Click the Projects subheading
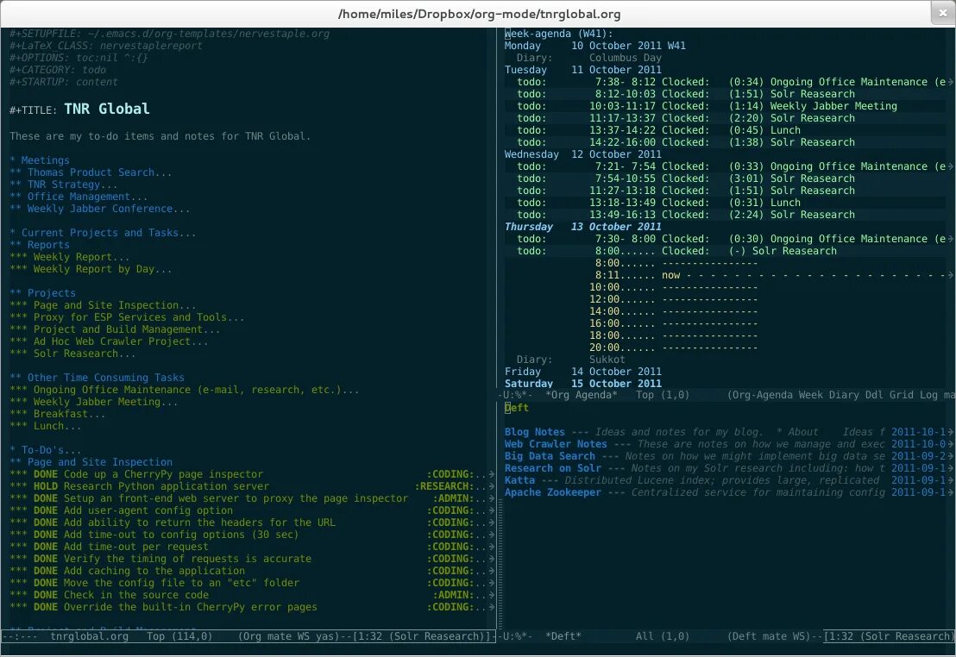 (42, 293)
